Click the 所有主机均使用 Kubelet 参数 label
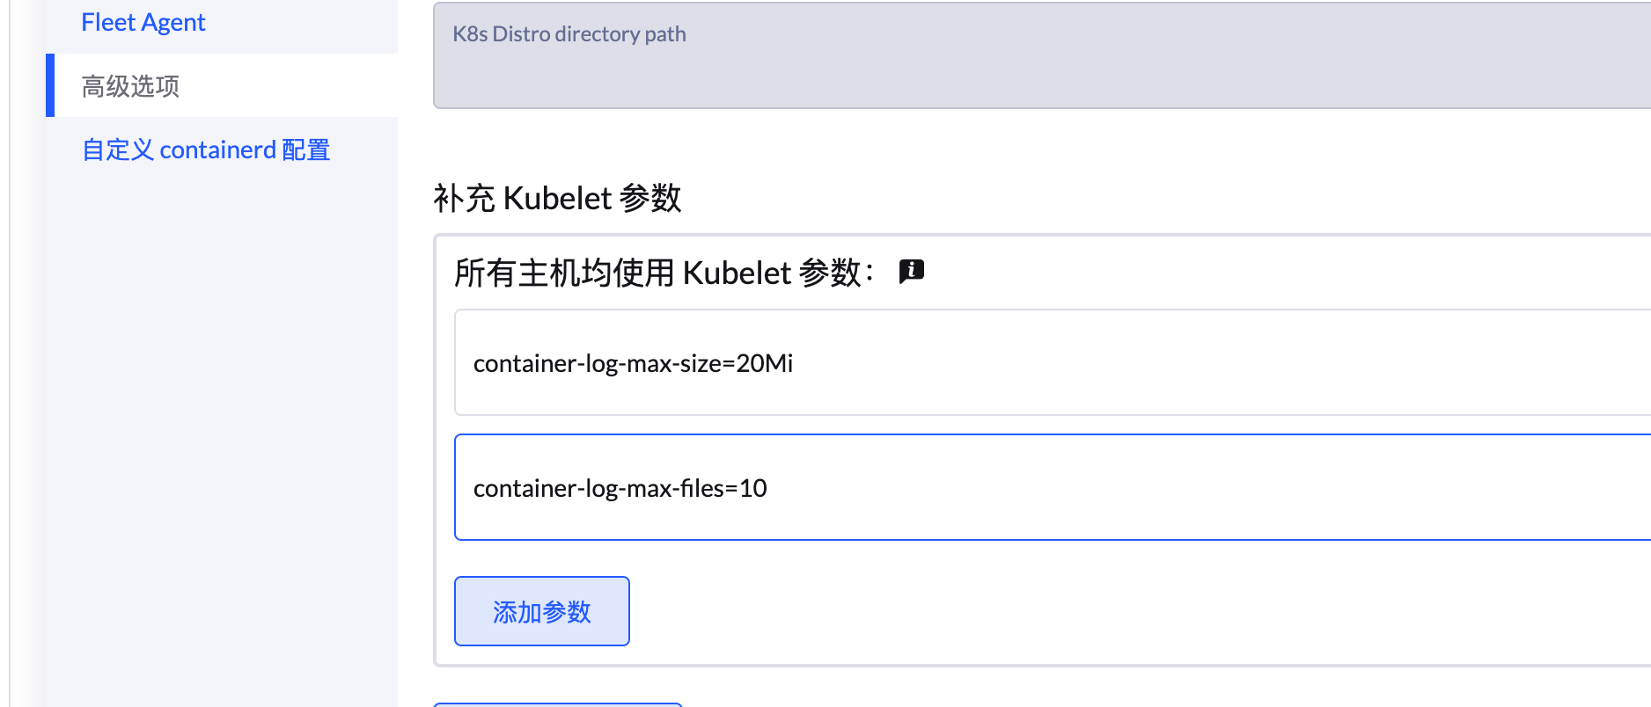The image size is (1651, 707). tap(664, 273)
